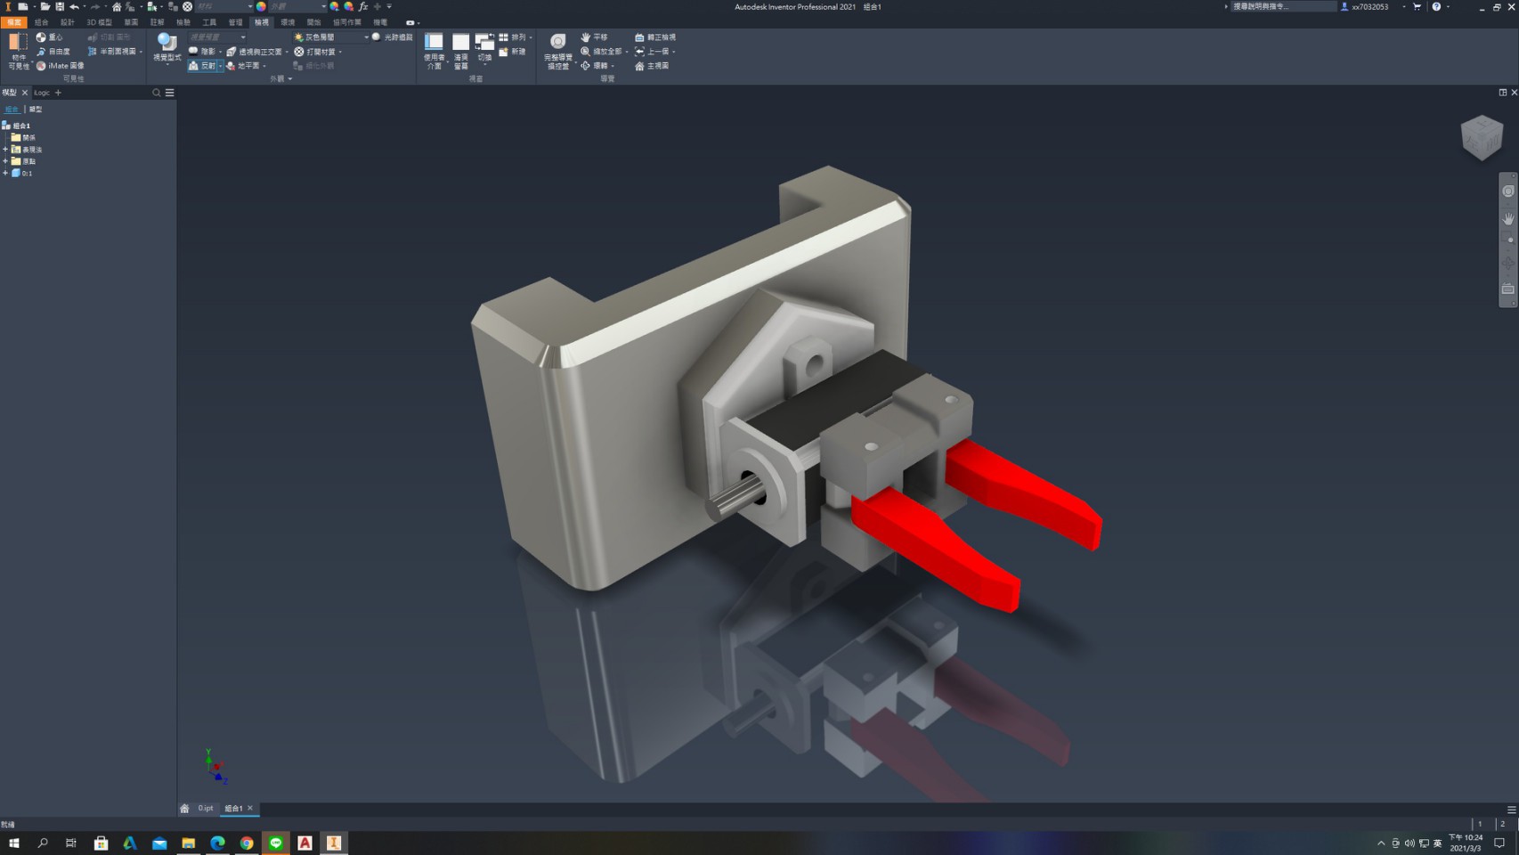Open the 完整導覽操控盤 navigation wheel
This screenshot has width=1519, height=855.
[558, 51]
